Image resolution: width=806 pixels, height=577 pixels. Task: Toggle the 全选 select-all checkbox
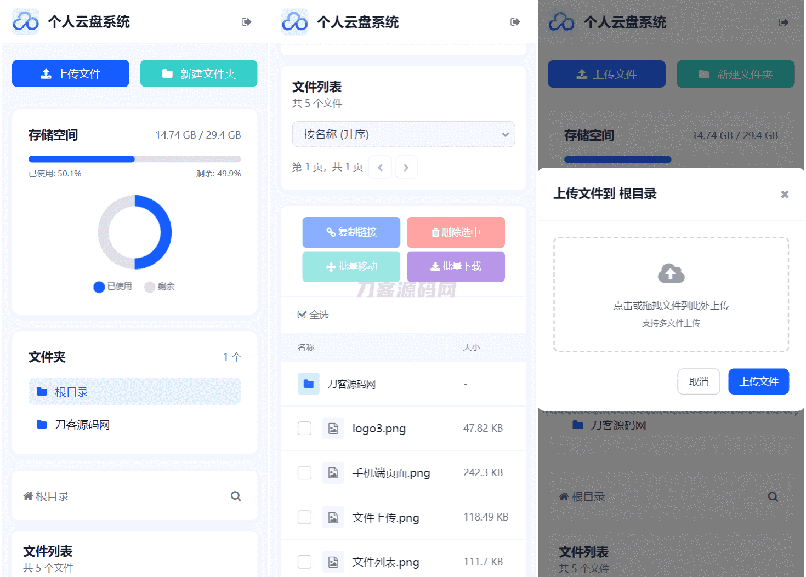point(303,314)
